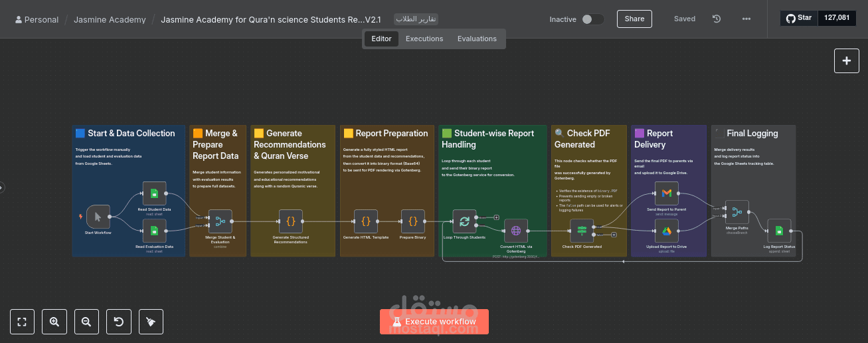
Task: Open Generate Structured Recommendations code node
Action: [290, 221]
